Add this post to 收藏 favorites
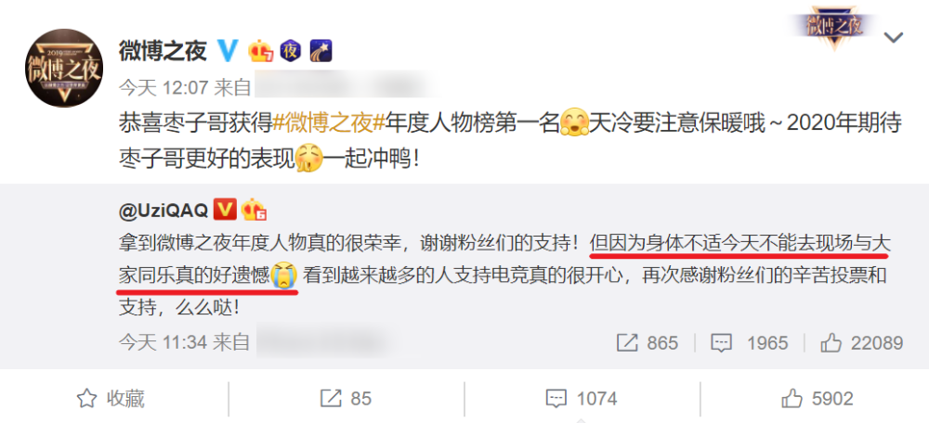 pyautogui.click(x=111, y=398)
